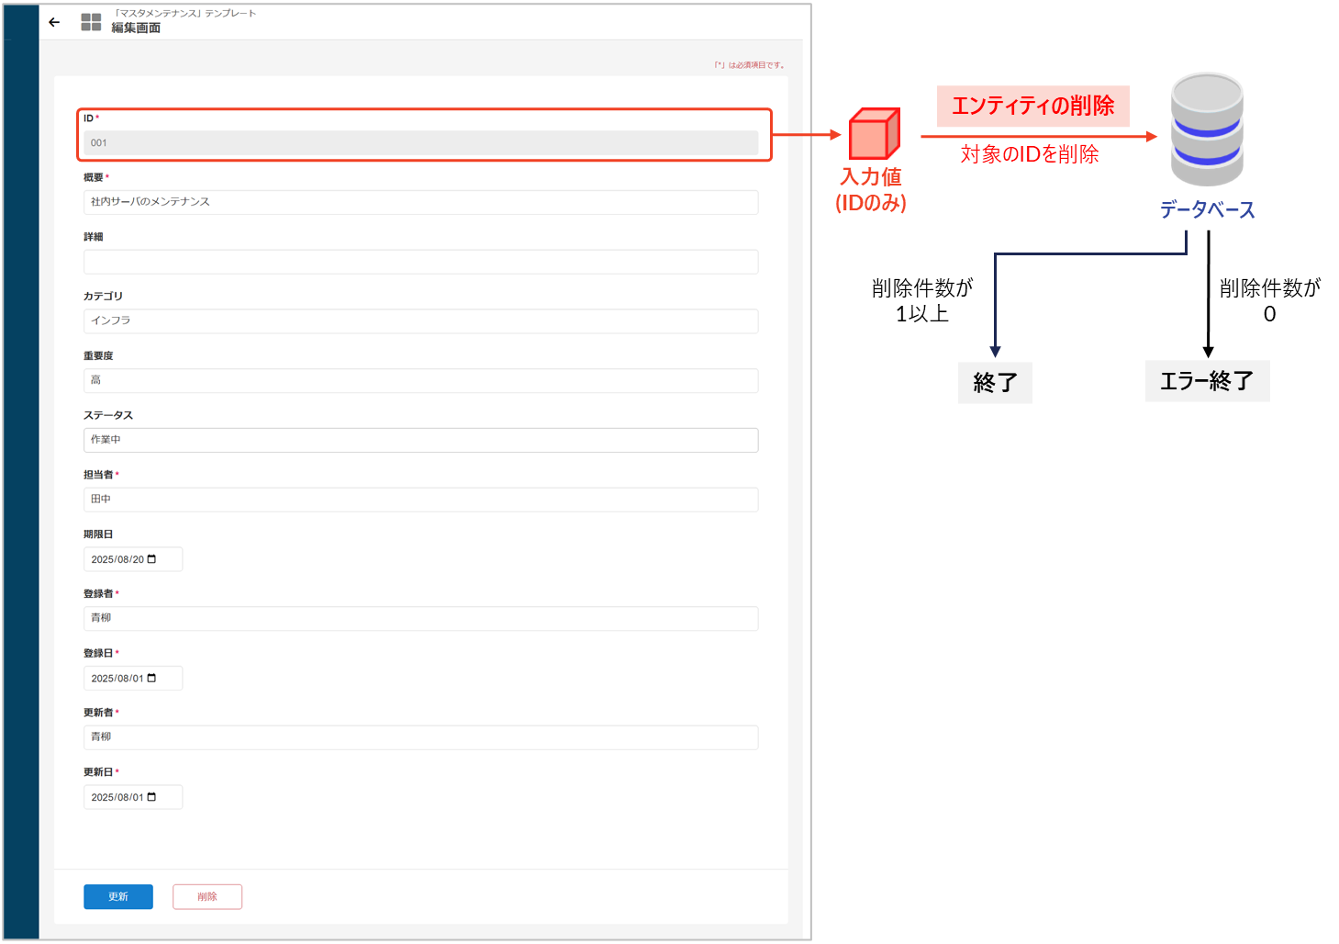Click the エンティティの削除 label box
The height and width of the screenshot is (944, 1339).
point(1032,107)
